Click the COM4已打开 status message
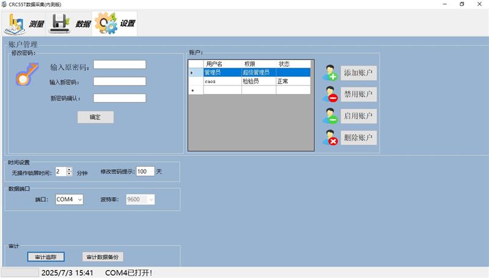 coord(128,273)
